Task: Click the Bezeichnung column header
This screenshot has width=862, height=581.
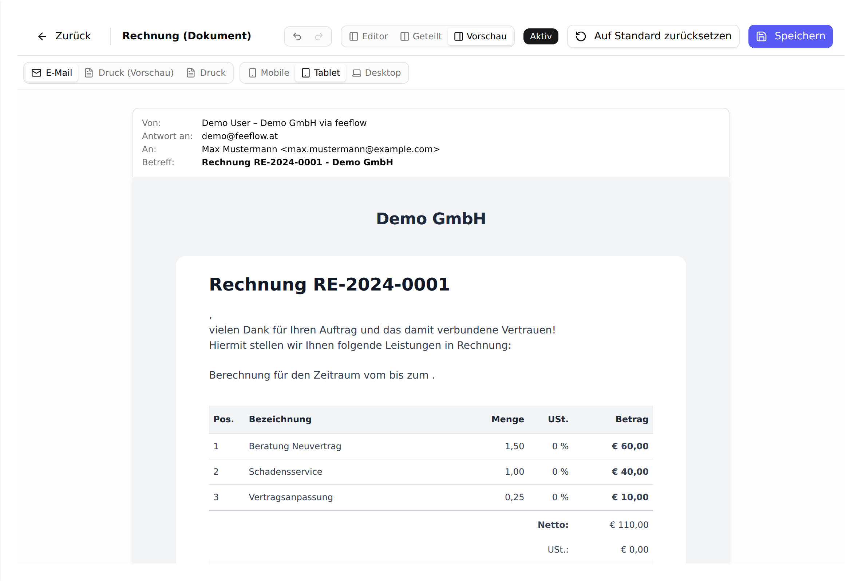Action: [x=280, y=419]
